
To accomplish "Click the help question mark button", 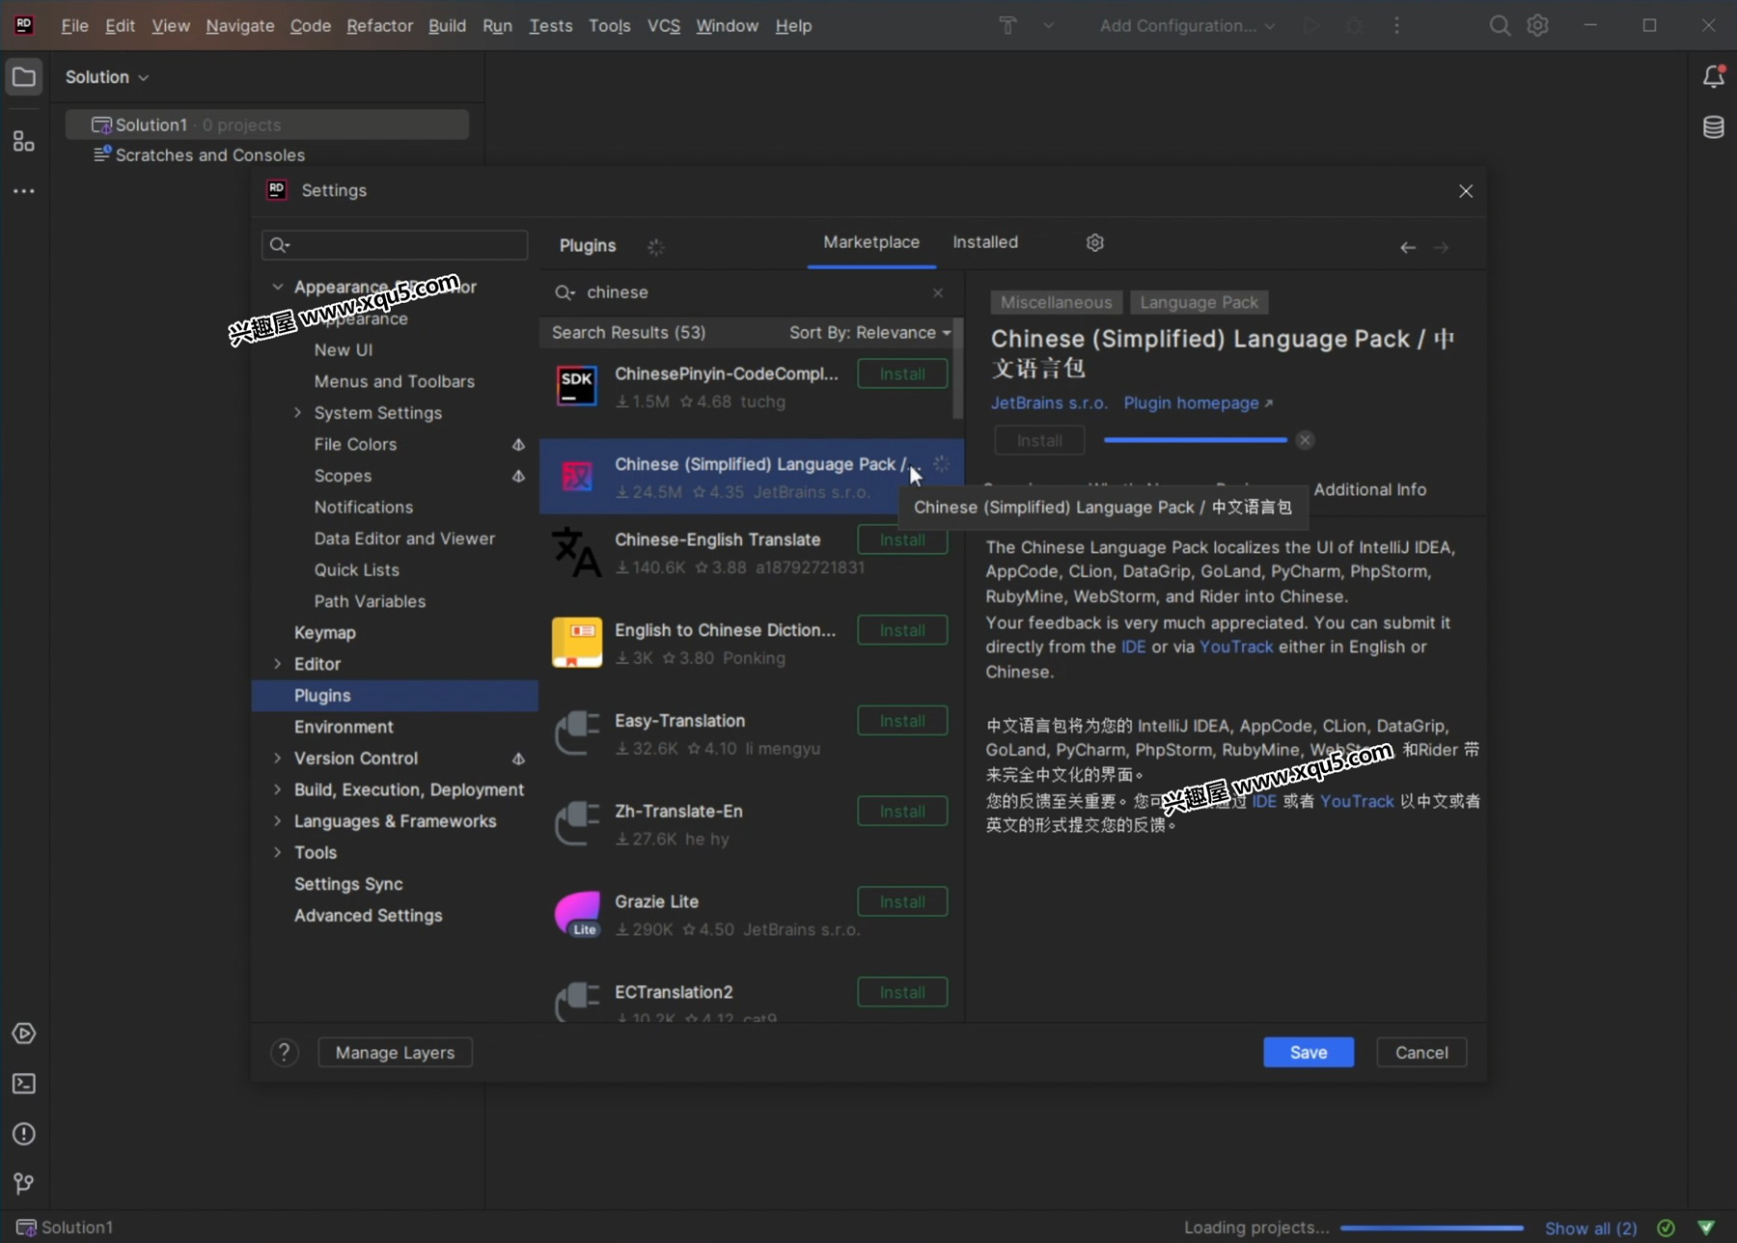I will [x=284, y=1053].
